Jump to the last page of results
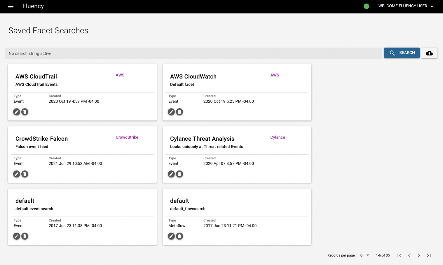This screenshot has width=443, height=265. click(429, 255)
